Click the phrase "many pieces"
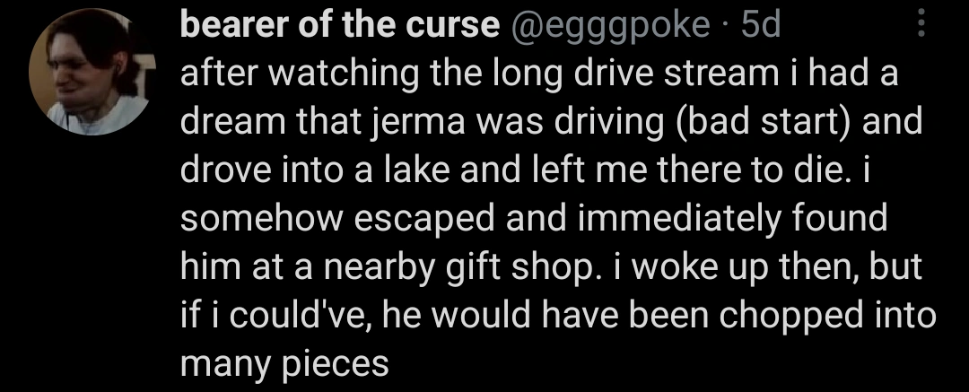 284,362
